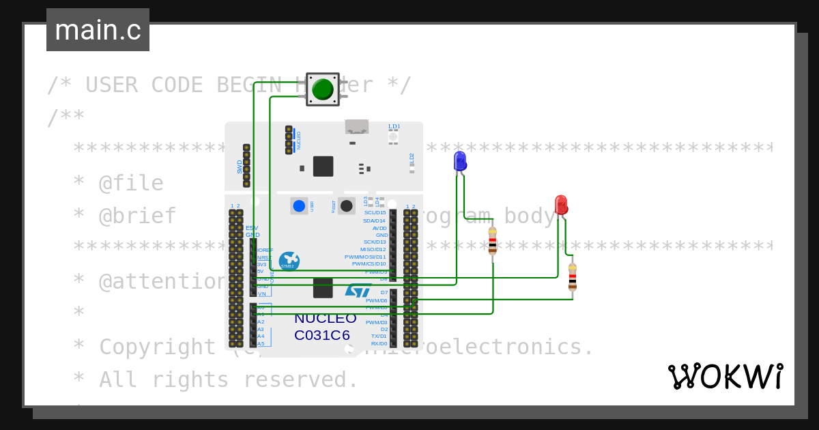Select the SWD pin header
Viewport: 819px width, 430px height.
click(246, 165)
